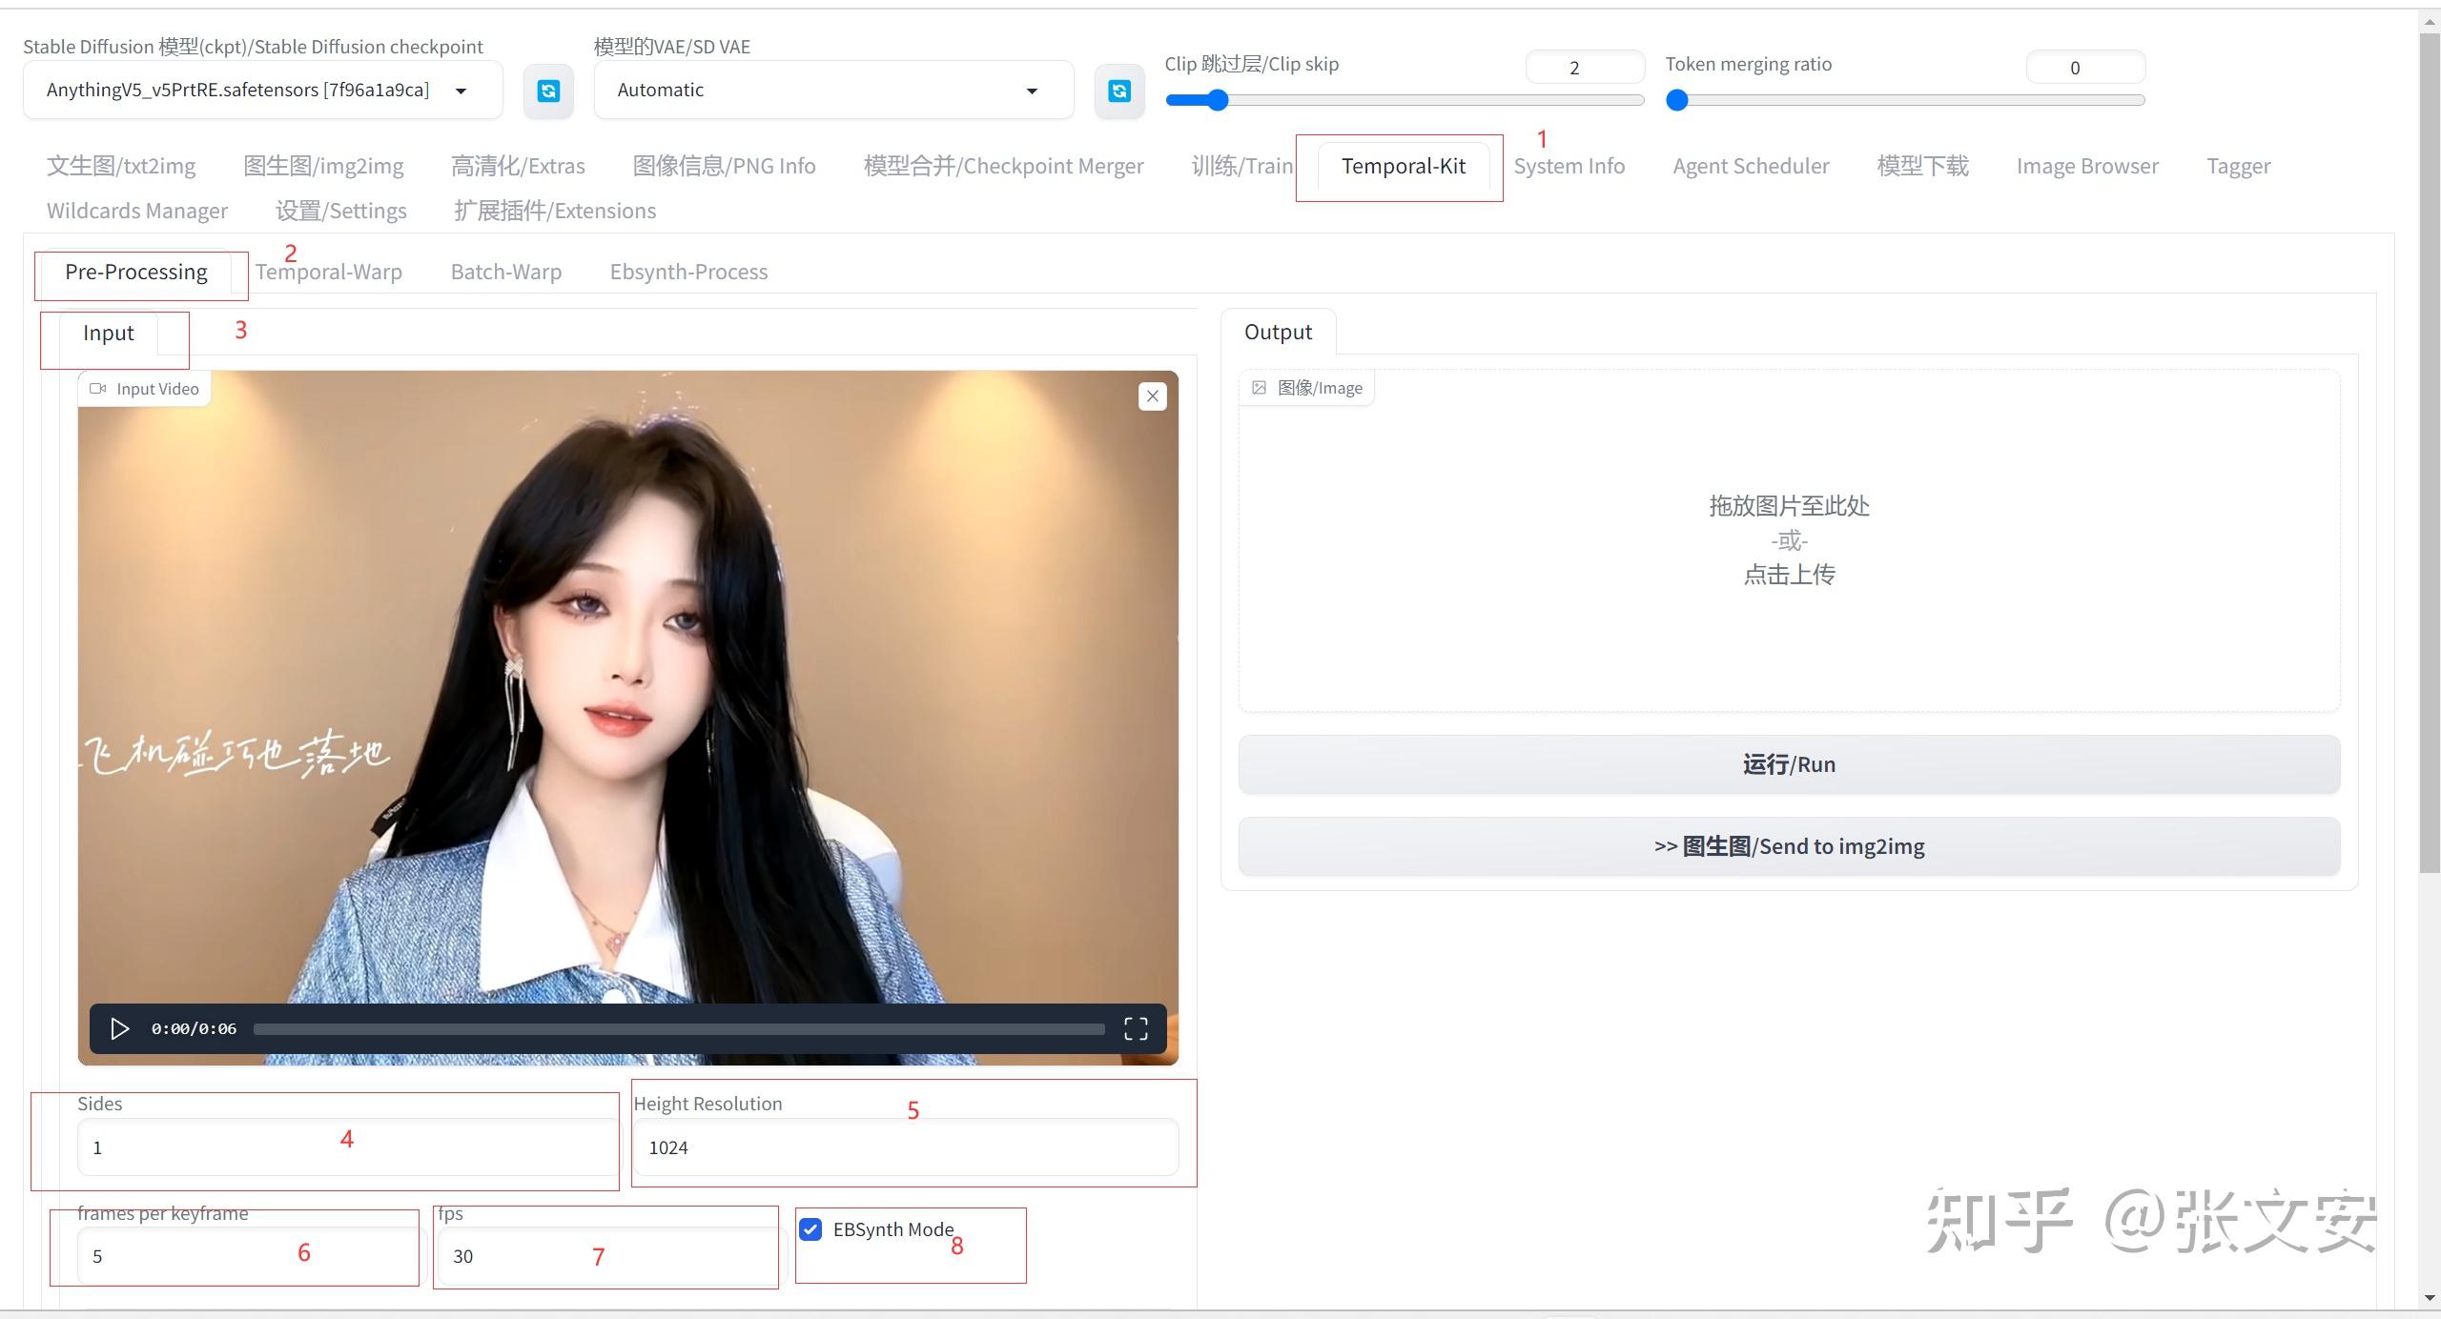The image size is (2441, 1319).
Task: Open the Image Browser tab
Action: coord(2086,165)
